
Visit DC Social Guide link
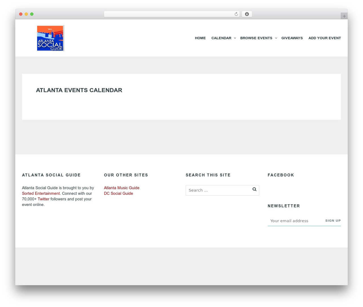click(x=119, y=193)
